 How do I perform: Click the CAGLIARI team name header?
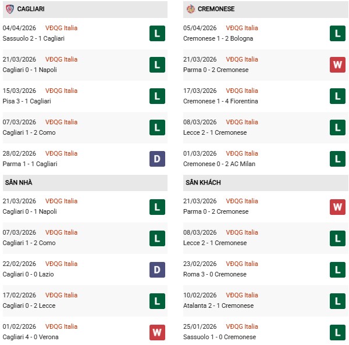(x=31, y=9)
